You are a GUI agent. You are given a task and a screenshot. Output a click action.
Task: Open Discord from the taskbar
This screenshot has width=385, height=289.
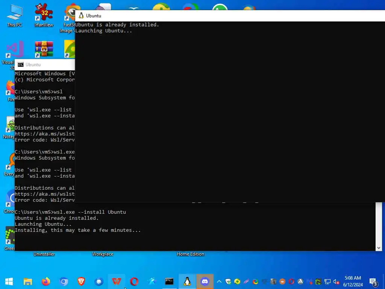pos(205,281)
